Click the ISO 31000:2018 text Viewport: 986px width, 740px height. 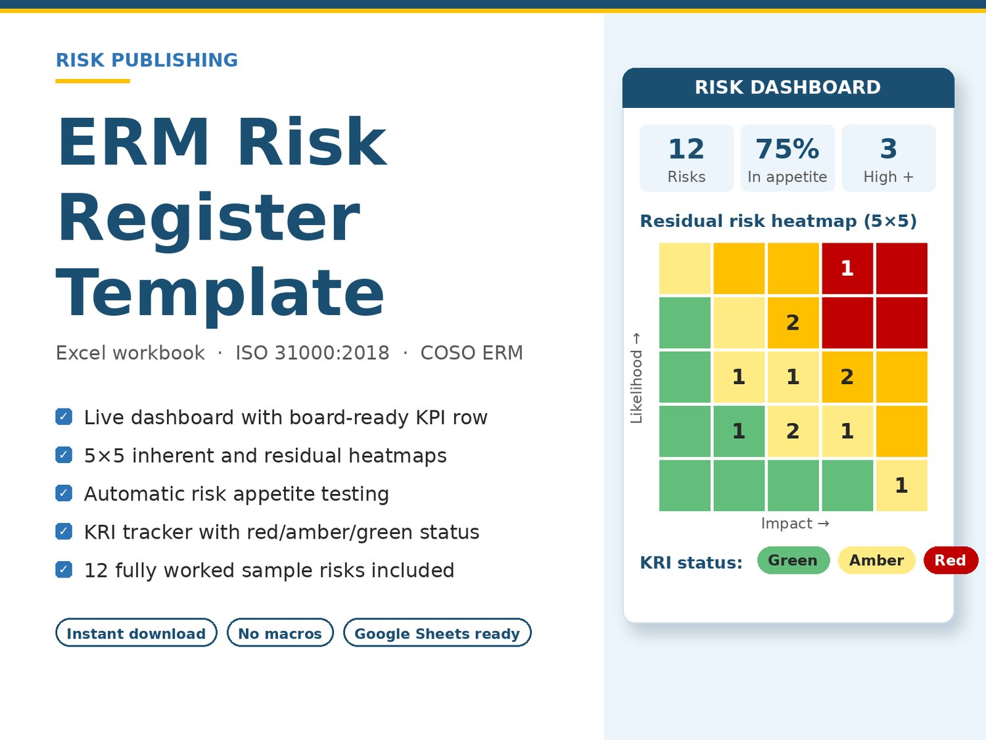coord(312,353)
